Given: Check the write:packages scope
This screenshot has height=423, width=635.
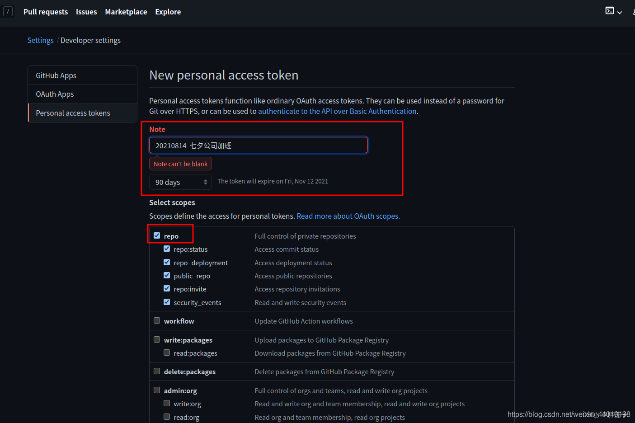Looking at the screenshot, I should 157,339.
